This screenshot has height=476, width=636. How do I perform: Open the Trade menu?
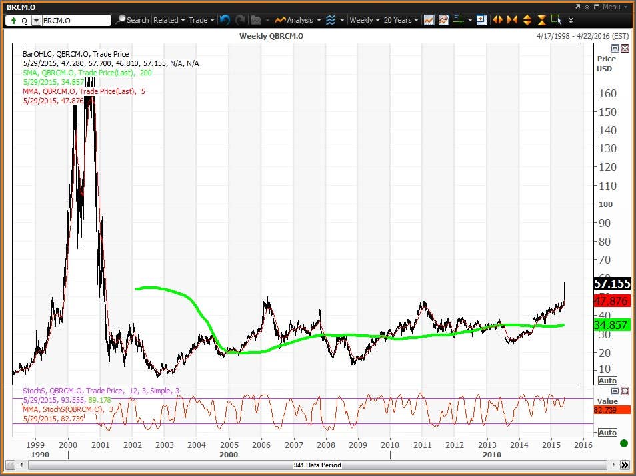pyautogui.click(x=201, y=20)
